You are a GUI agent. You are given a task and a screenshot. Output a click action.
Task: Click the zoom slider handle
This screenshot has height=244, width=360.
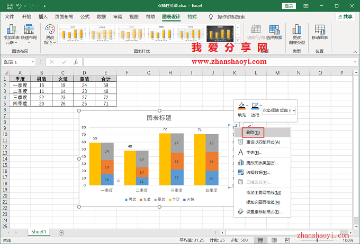(317, 240)
